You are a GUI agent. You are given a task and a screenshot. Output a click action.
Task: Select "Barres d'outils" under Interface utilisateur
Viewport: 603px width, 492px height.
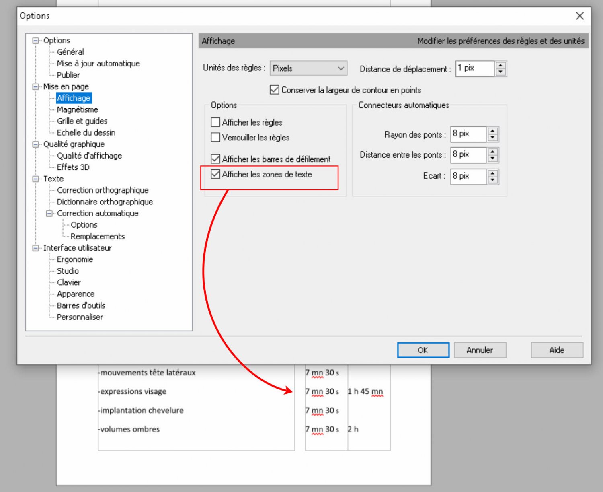click(80, 305)
